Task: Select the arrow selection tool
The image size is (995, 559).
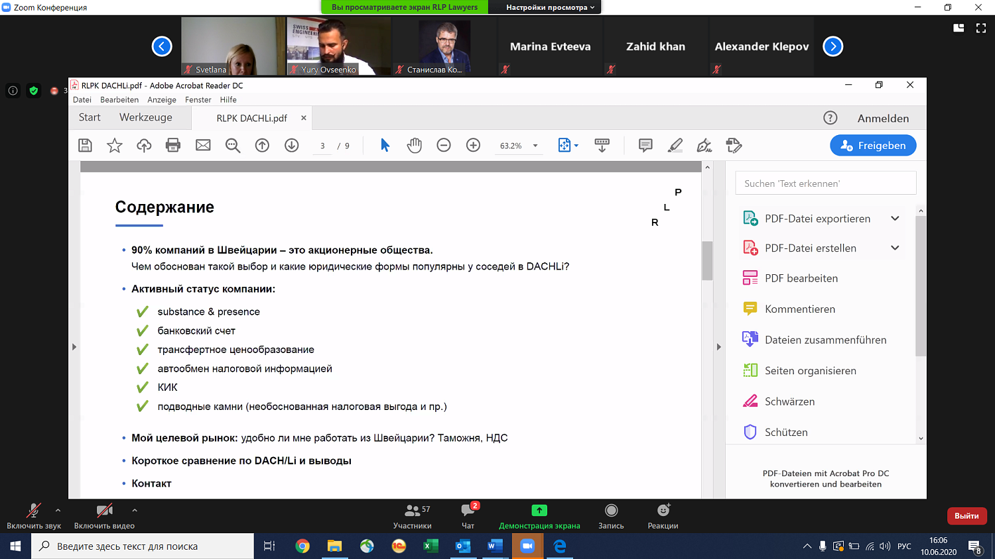Action: (x=385, y=146)
